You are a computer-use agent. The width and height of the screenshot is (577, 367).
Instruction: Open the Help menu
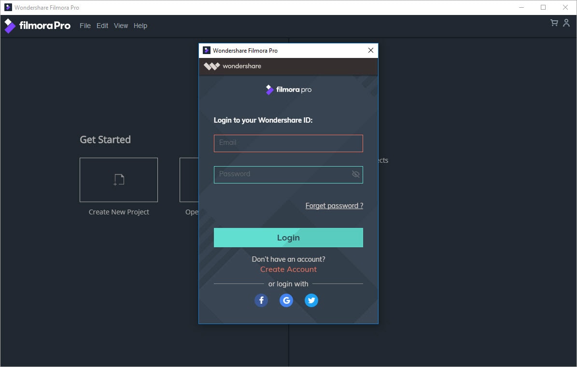click(140, 26)
